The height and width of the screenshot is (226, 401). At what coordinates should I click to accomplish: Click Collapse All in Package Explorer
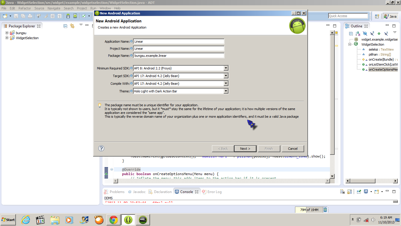tap(65, 26)
